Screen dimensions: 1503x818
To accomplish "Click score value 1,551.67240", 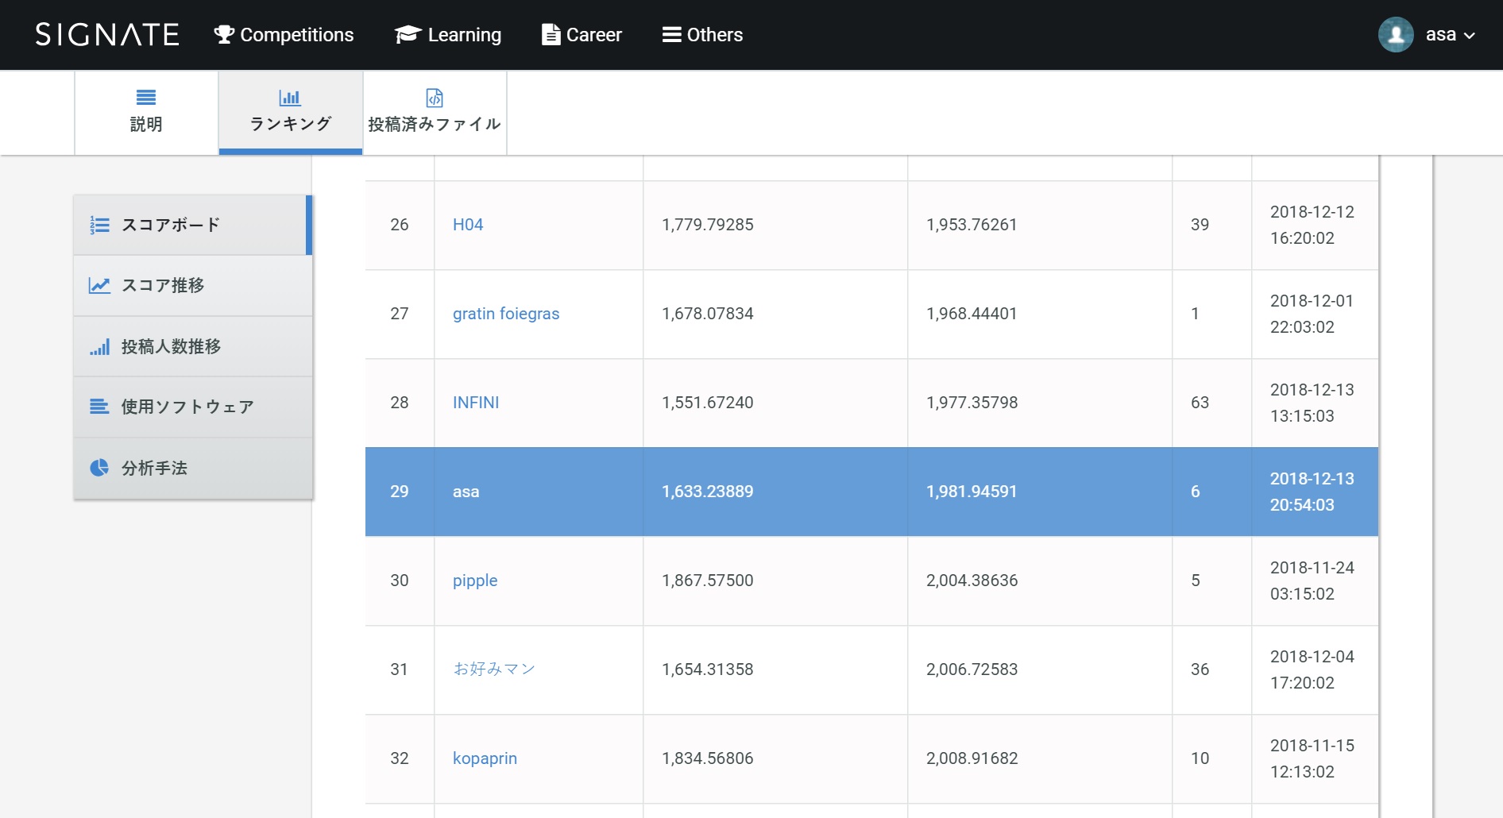I will pos(708,403).
